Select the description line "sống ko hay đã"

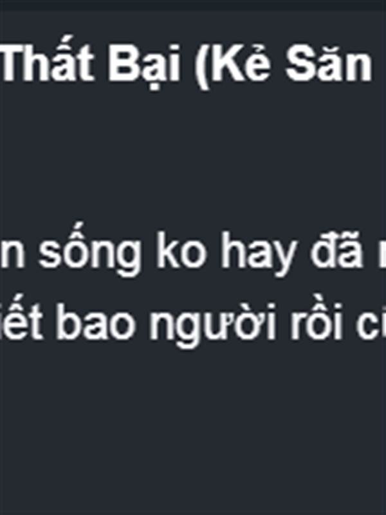(201, 250)
